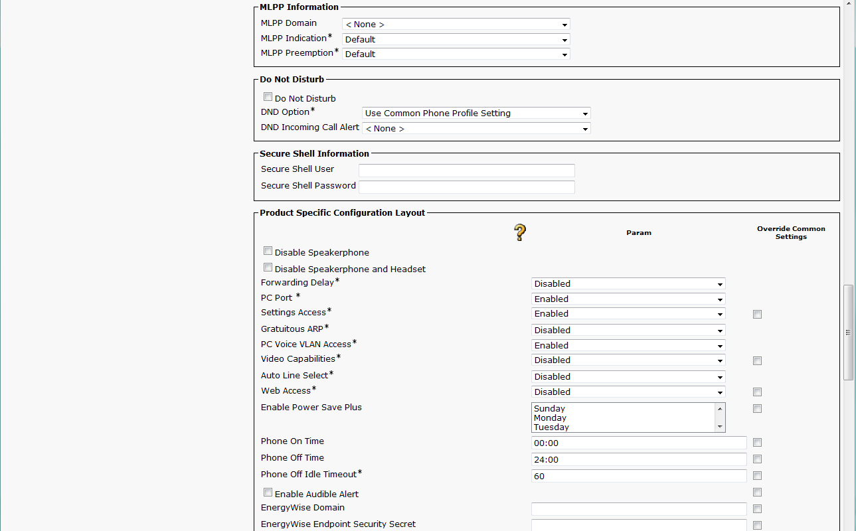
Task: Toggle Enable Audible Alert checkbox
Action: click(268, 493)
